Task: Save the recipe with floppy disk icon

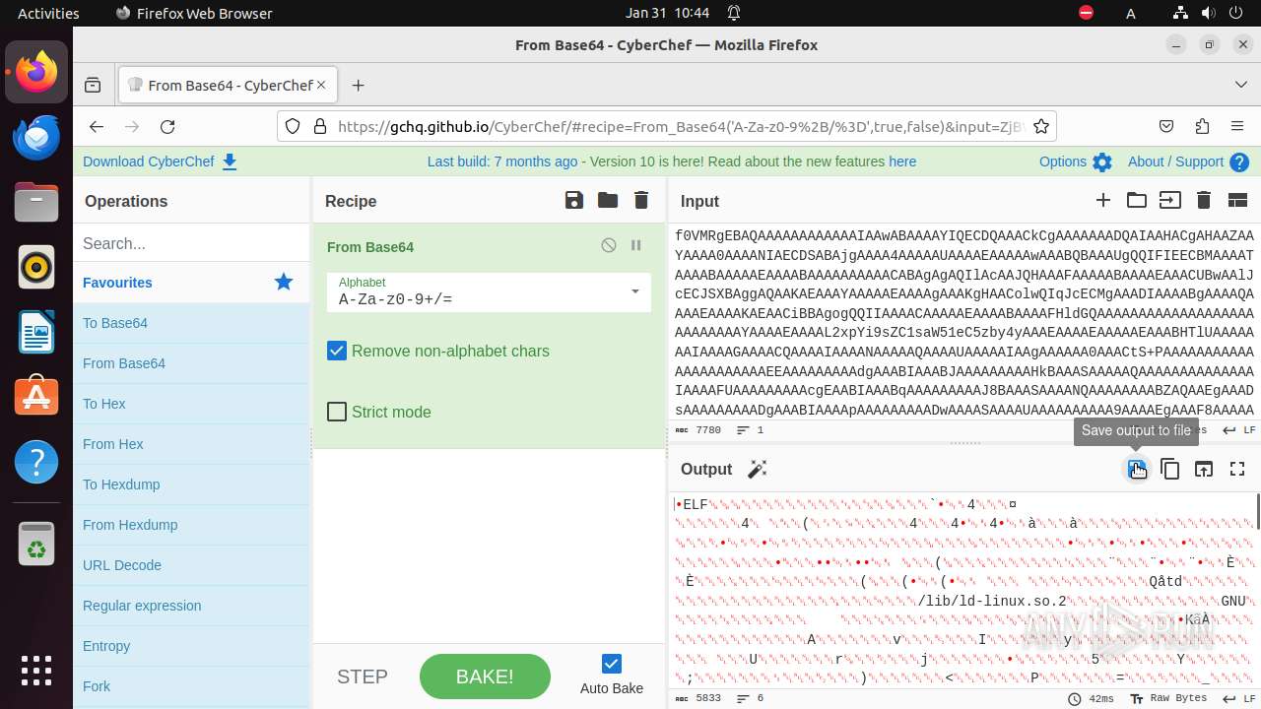Action: click(x=574, y=201)
